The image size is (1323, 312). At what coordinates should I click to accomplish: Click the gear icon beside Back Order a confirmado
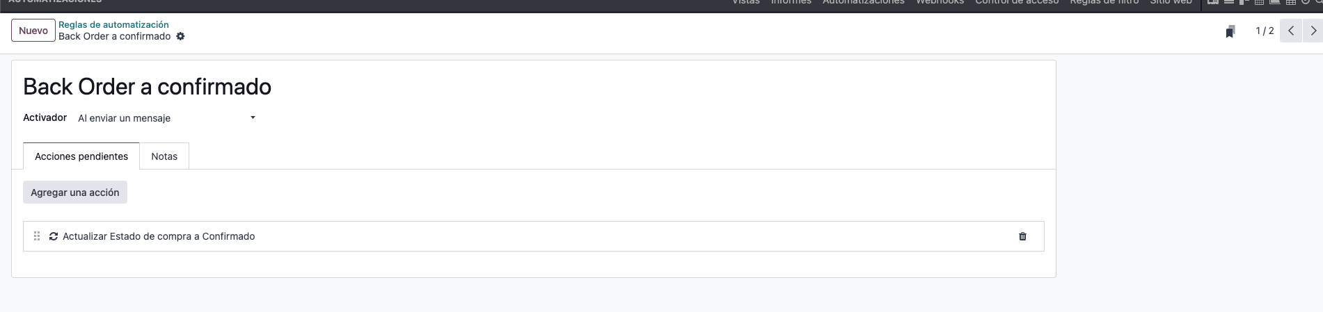180,36
